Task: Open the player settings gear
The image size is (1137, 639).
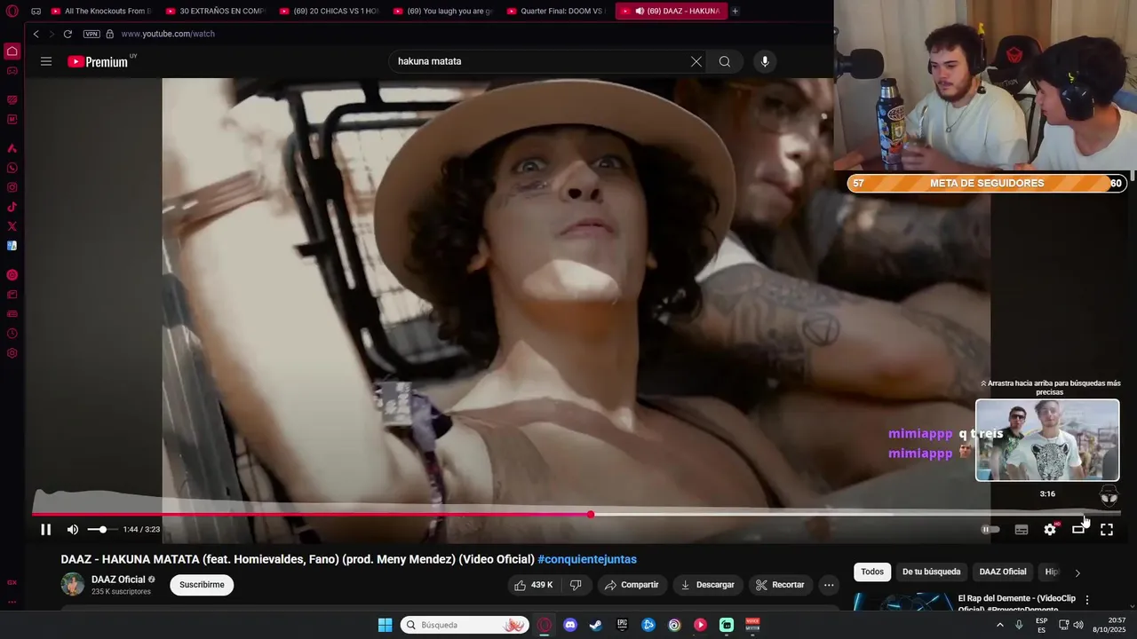Action: (x=1050, y=530)
